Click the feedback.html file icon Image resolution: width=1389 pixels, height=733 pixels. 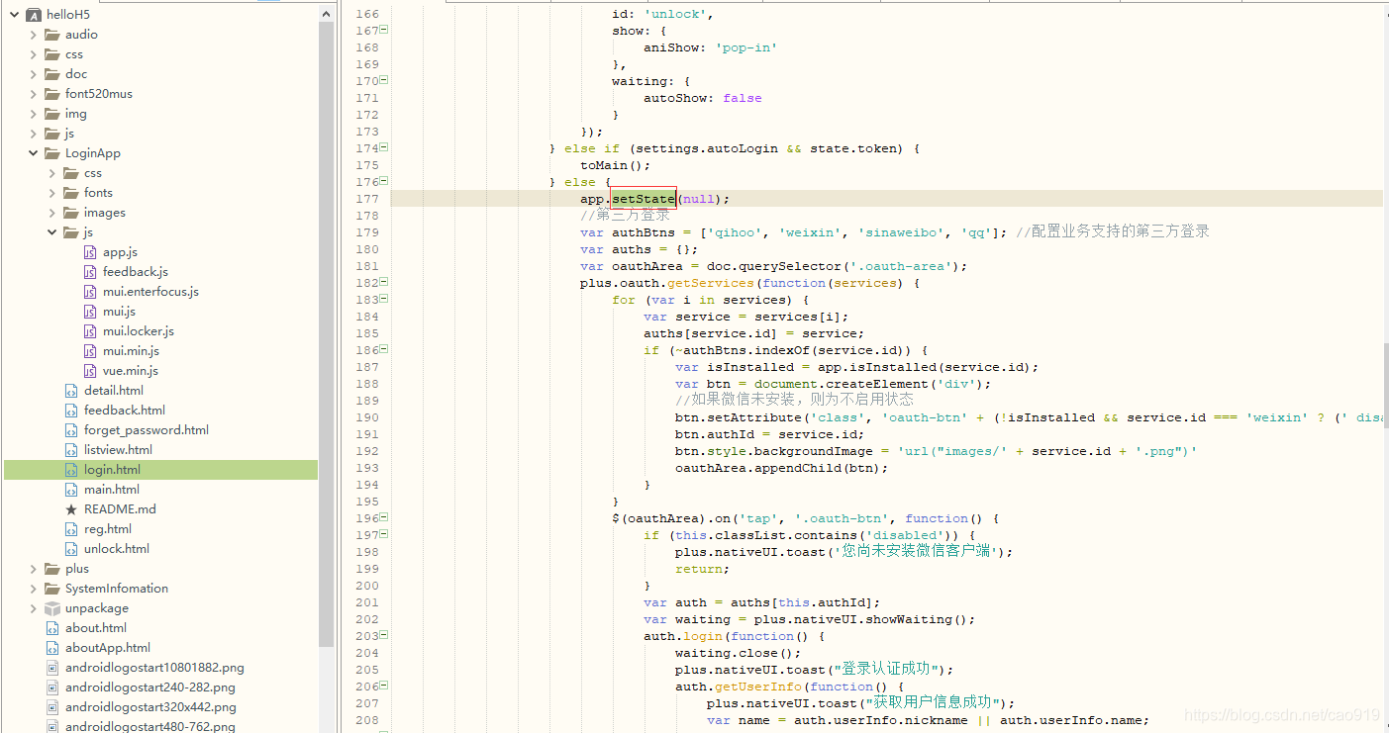(x=71, y=411)
